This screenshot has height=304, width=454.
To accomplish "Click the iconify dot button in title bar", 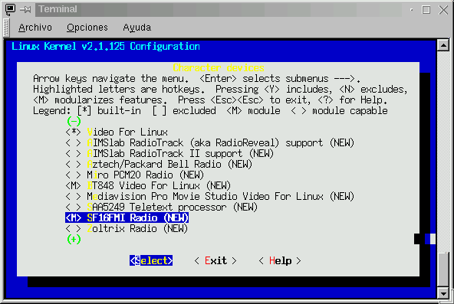I will tap(411, 10).
